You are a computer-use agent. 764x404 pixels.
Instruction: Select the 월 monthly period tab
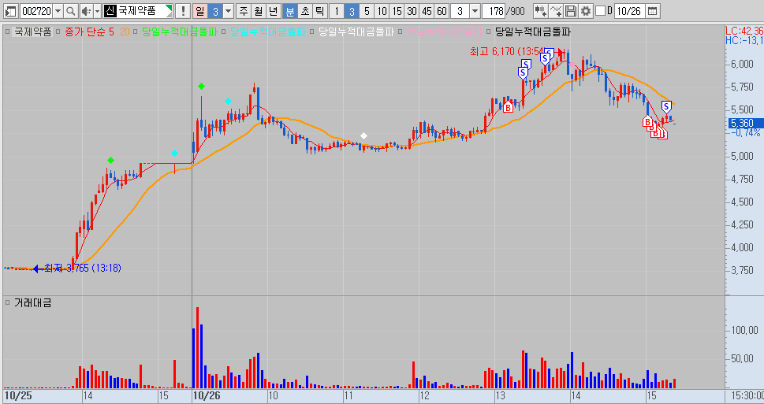(x=259, y=11)
